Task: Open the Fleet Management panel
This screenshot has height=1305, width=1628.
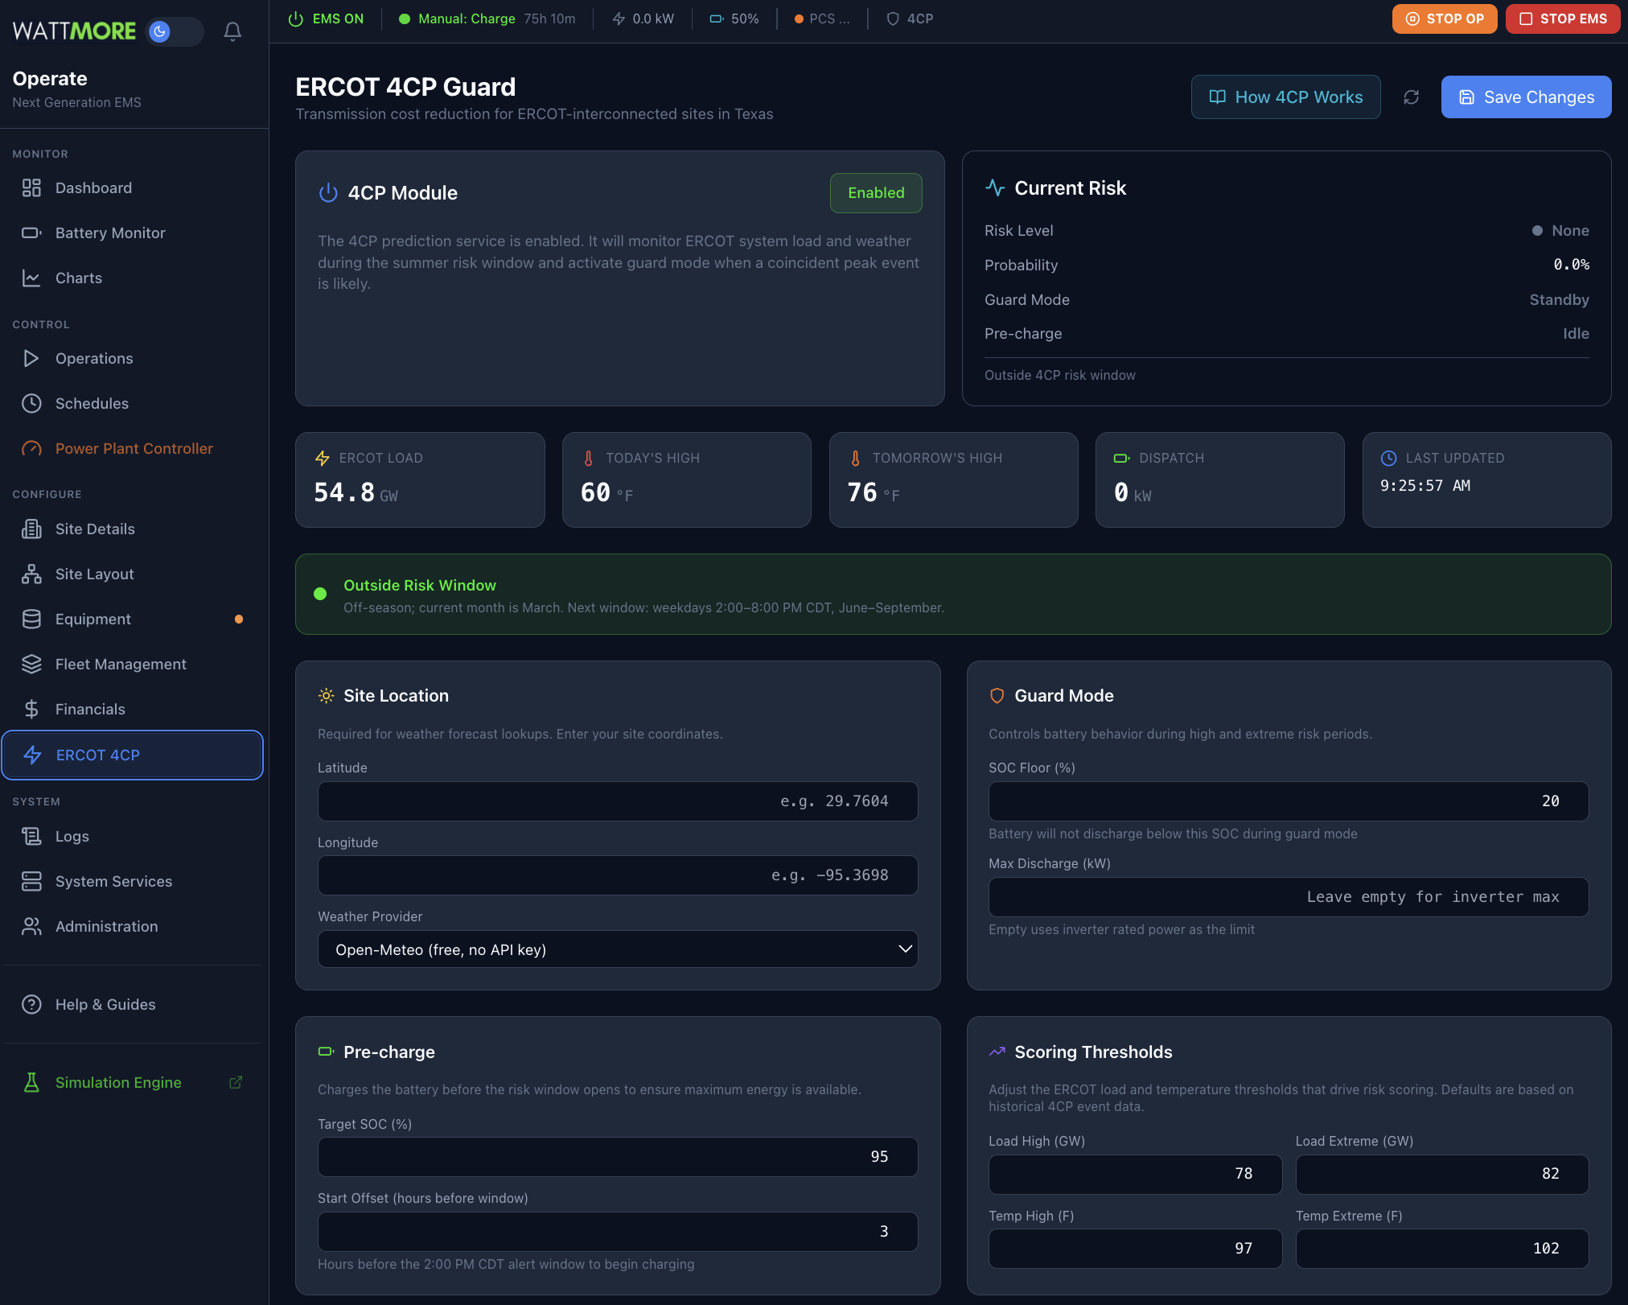Action: [x=120, y=664]
